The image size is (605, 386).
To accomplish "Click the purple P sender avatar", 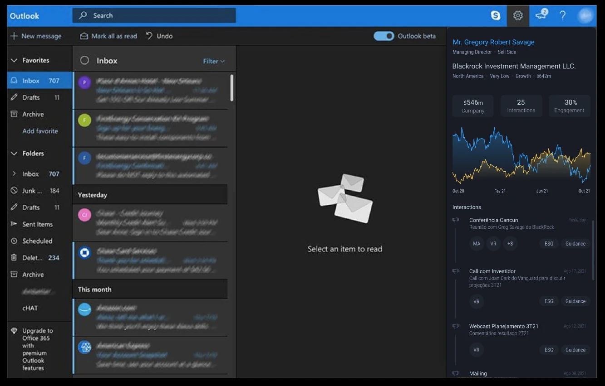I will tap(84, 82).
